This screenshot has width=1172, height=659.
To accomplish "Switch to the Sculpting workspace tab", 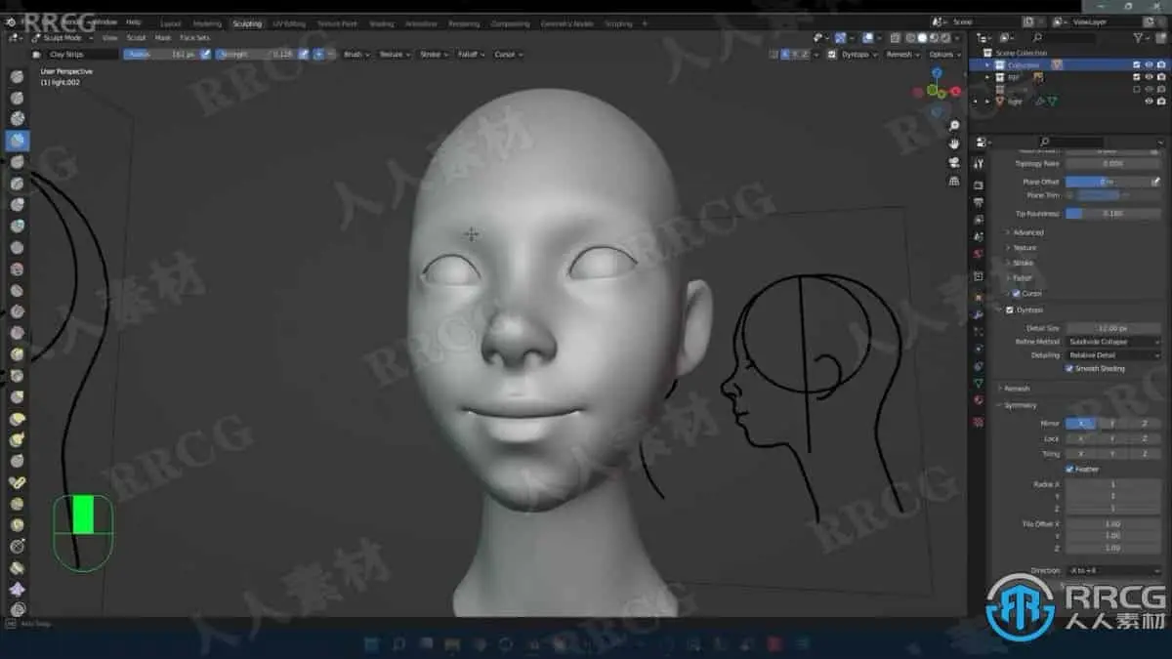I will point(247,22).
